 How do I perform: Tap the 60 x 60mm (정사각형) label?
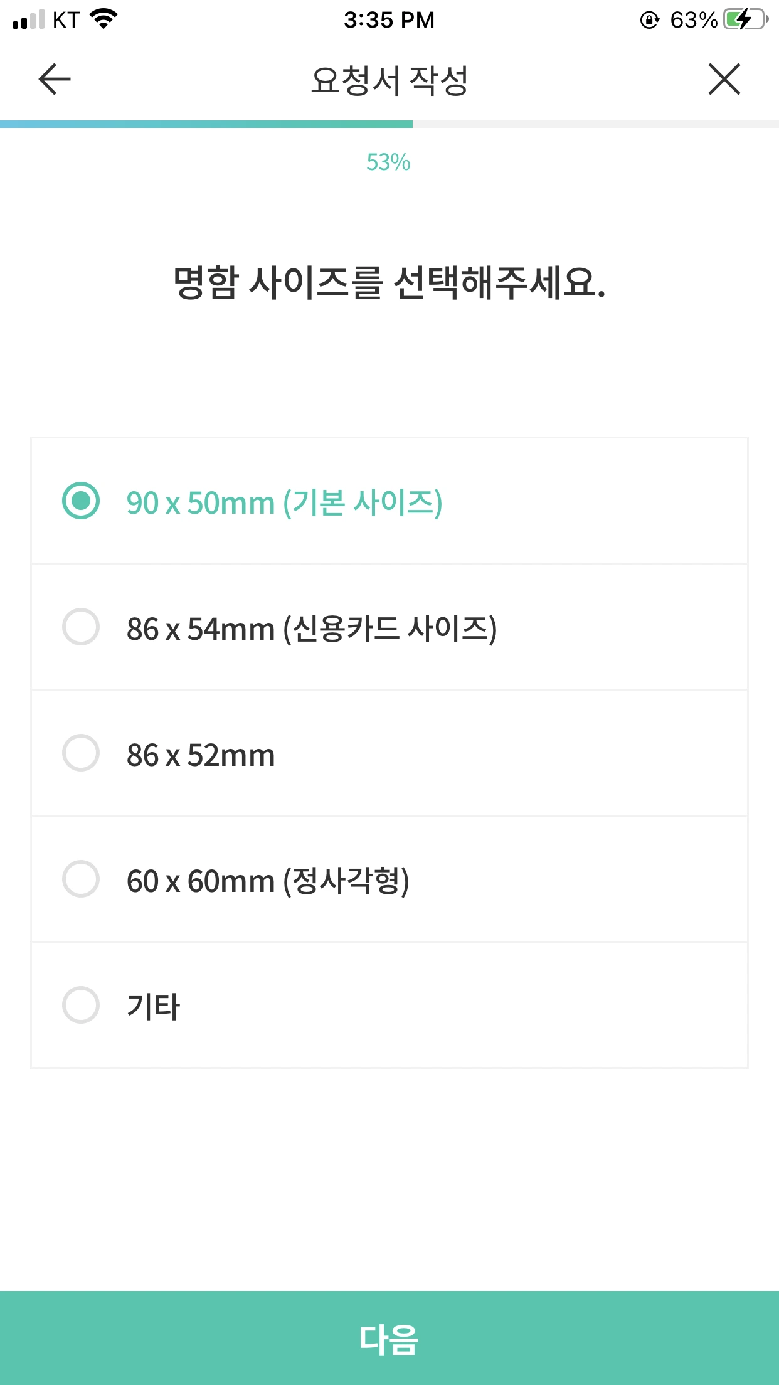pos(268,881)
